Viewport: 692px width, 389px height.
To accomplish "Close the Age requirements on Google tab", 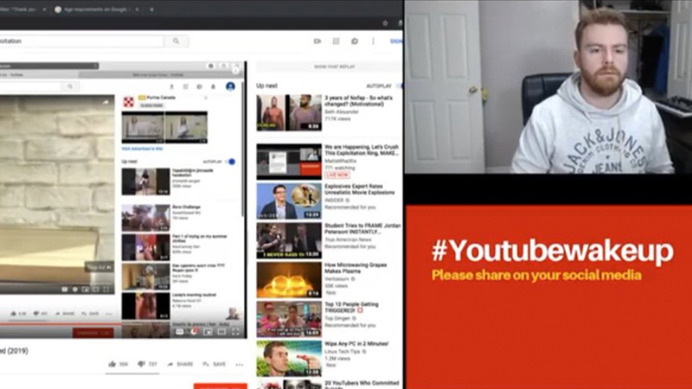I will tap(137, 10).
